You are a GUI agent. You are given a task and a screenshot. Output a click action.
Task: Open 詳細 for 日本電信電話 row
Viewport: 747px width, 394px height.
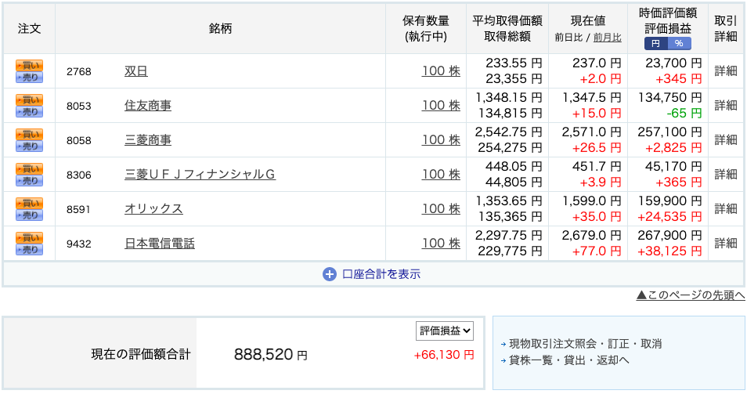(726, 244)
